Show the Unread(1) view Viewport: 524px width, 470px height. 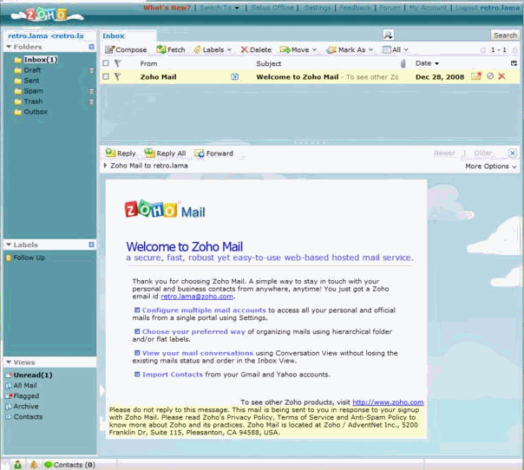(x=33, y=375)
